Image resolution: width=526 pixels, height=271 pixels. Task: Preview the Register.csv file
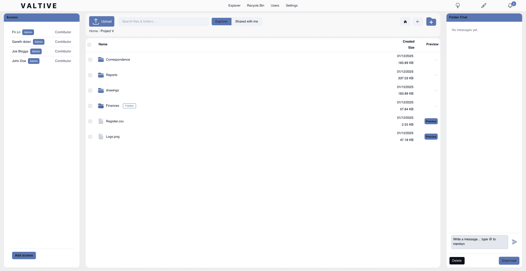click(431, 121)
